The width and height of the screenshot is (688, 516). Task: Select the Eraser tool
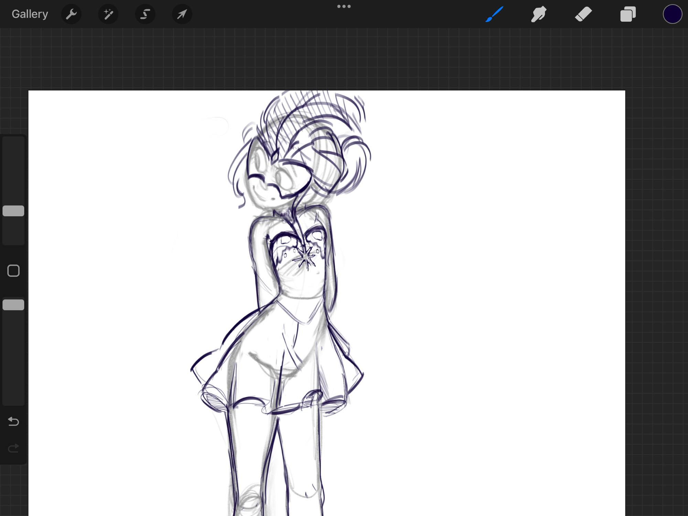coord(583,14)
